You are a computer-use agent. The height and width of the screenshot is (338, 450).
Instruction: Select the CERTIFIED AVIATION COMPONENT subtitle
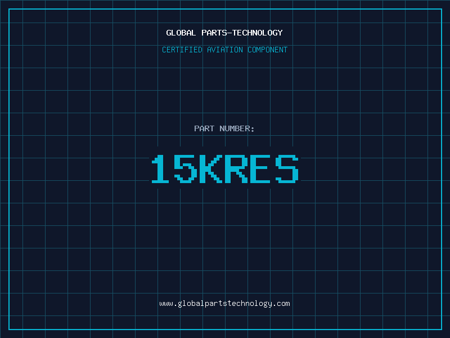tap(224, 50)
